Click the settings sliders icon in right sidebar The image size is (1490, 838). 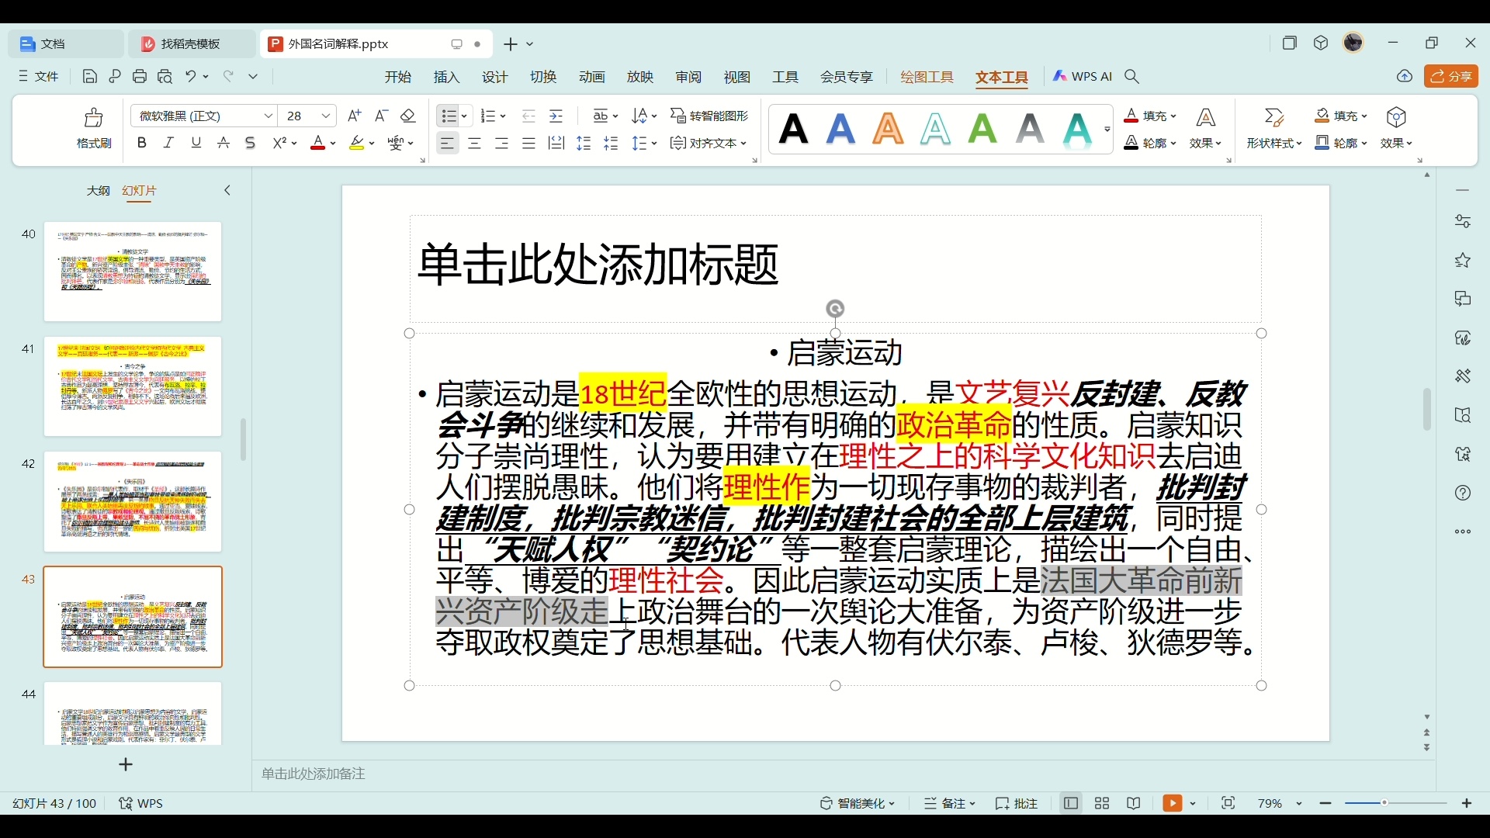tap(1464, 221)
